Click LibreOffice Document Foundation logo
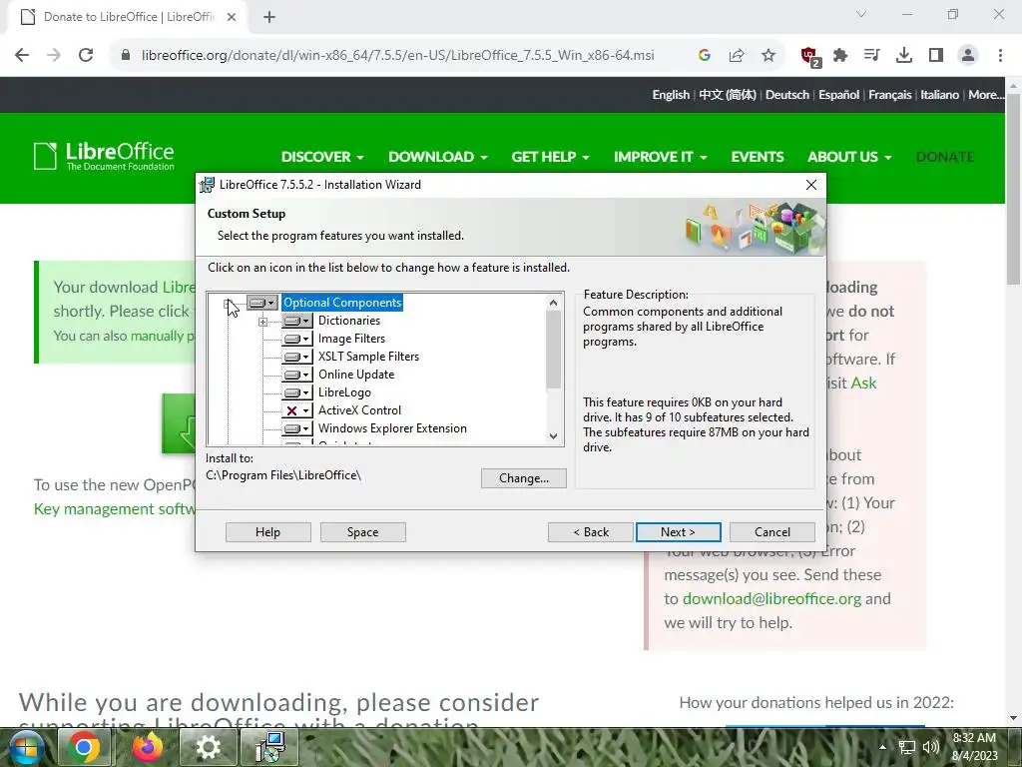This screenshot has height=767, width=1022. 104,156
